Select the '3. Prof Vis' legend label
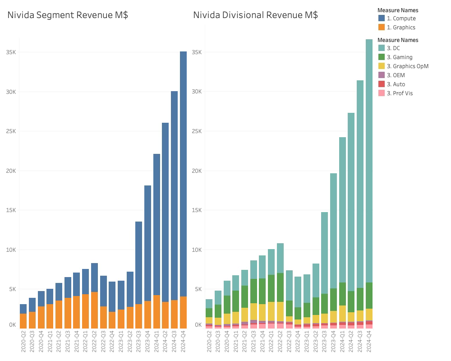 [400, 93]
